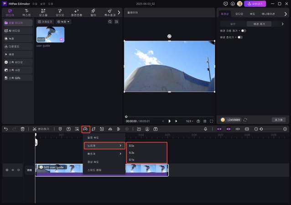The image size is (291, 205).
Task: Click the microphone voiceover icon
Action: (x=206, y=129)
